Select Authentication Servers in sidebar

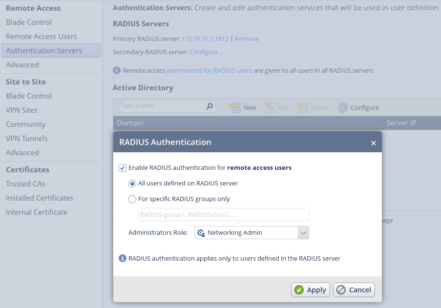pos(51,51)
